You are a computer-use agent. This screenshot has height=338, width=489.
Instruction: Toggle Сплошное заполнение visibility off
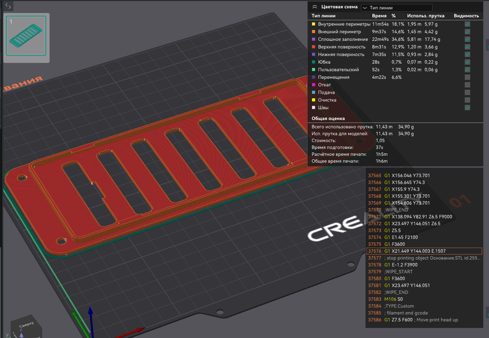[x=467, y=39]
